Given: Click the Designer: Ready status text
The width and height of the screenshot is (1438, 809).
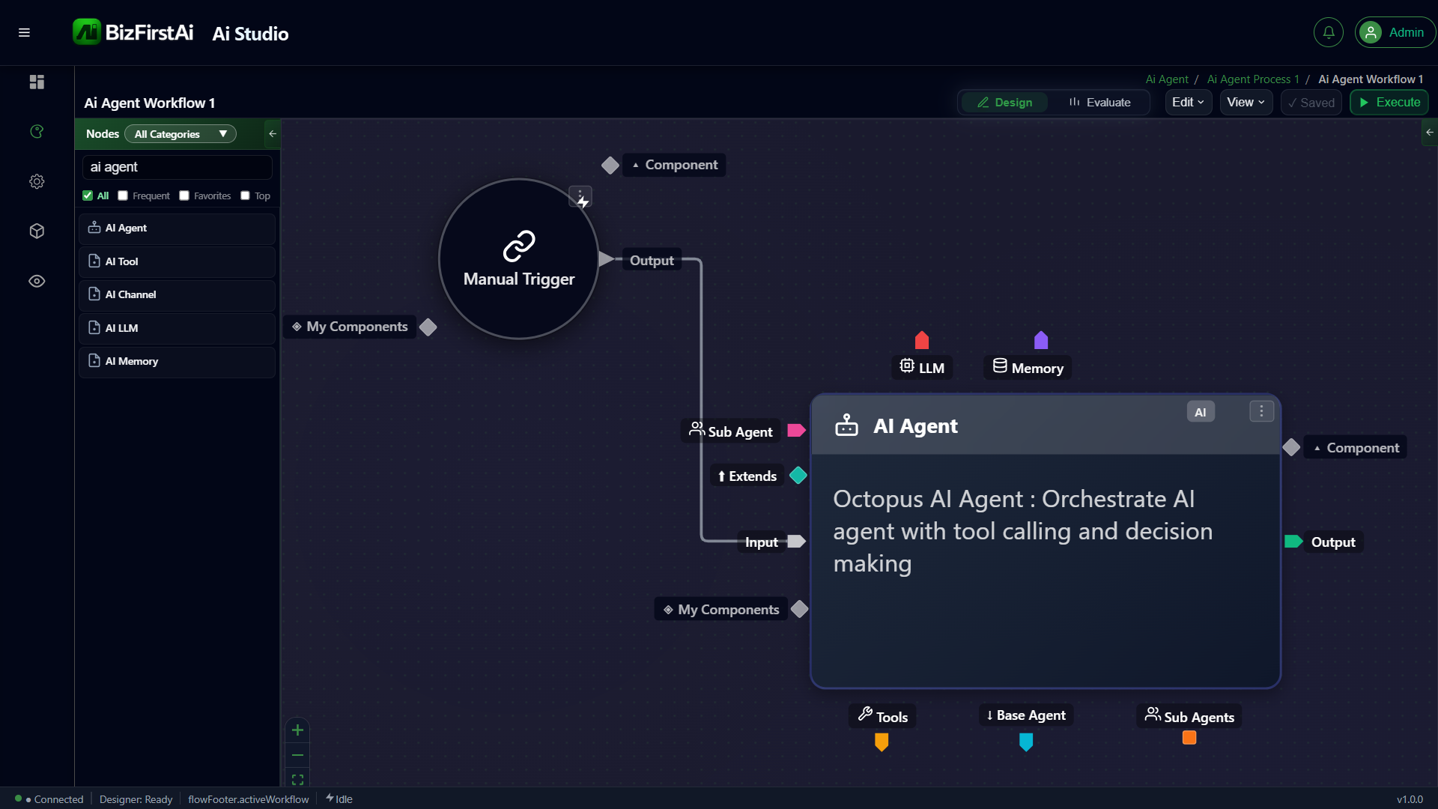Looking at the screenshot, I should (x=136, y=799).
